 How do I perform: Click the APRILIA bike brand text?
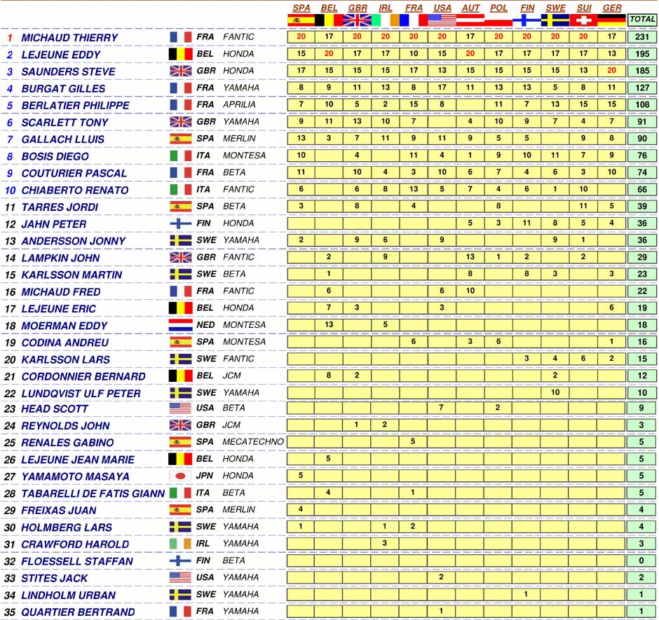pyautogui.click(x=239, y=104)
